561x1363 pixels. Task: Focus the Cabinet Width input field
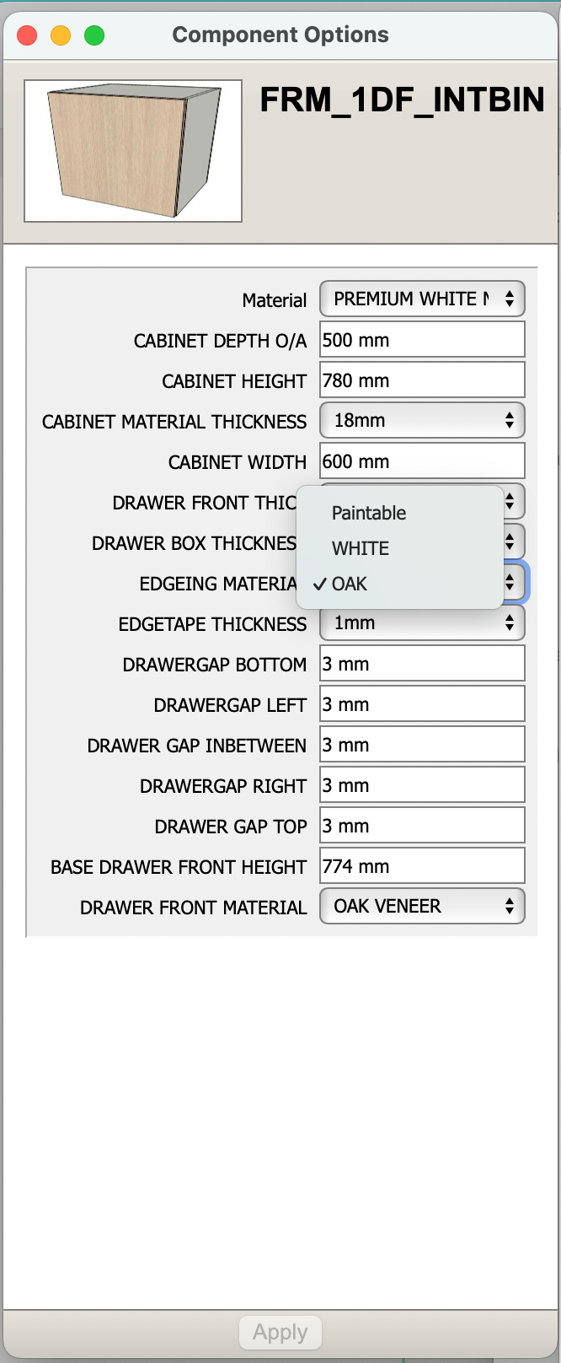click(422, 461)
